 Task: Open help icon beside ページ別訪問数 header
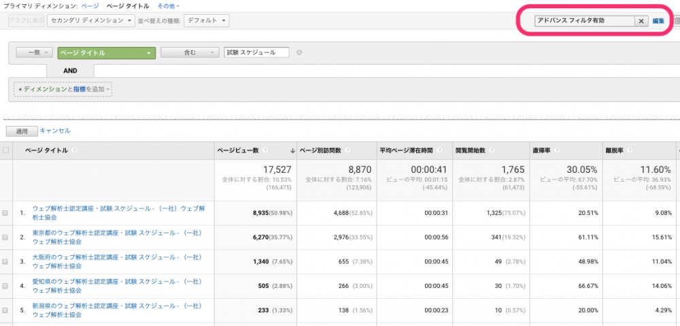[347, 150]
